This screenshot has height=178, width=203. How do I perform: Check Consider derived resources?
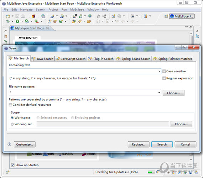point(10,105)
